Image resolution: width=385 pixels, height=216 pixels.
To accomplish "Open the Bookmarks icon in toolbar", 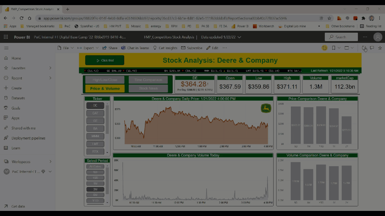I will 334,48.
